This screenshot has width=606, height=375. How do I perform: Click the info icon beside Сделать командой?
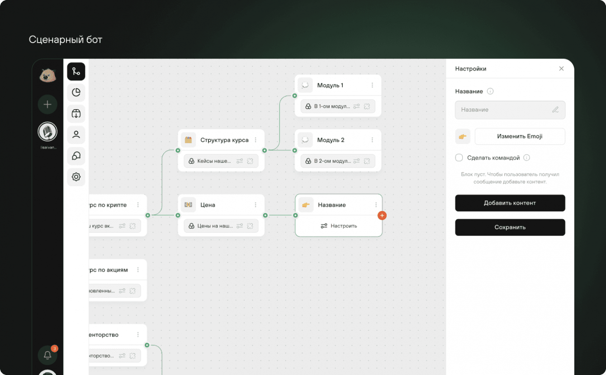pyautogui.click(x=526, y=158)
